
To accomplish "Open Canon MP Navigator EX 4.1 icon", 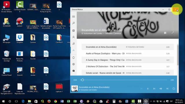I will [7, 89].
